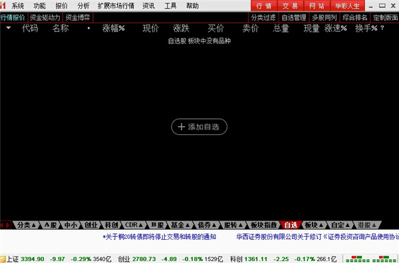Screen dimensions: 399x263
Task: Click the 添加自选 button
Action: pyautogui.click(x=199, y=127)
